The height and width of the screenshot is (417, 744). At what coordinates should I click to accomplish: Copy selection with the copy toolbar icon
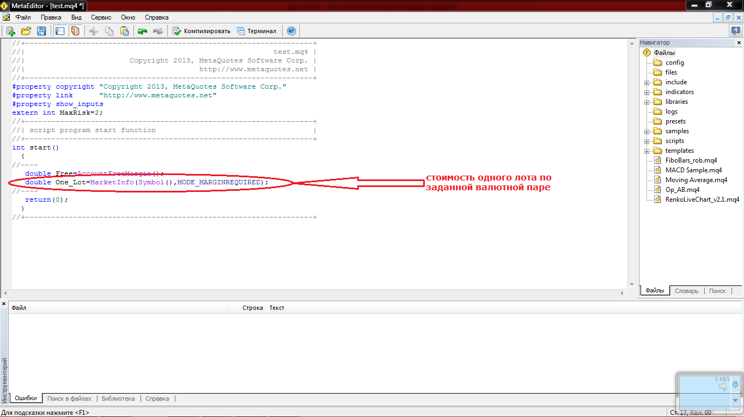[x=109, y=31]
